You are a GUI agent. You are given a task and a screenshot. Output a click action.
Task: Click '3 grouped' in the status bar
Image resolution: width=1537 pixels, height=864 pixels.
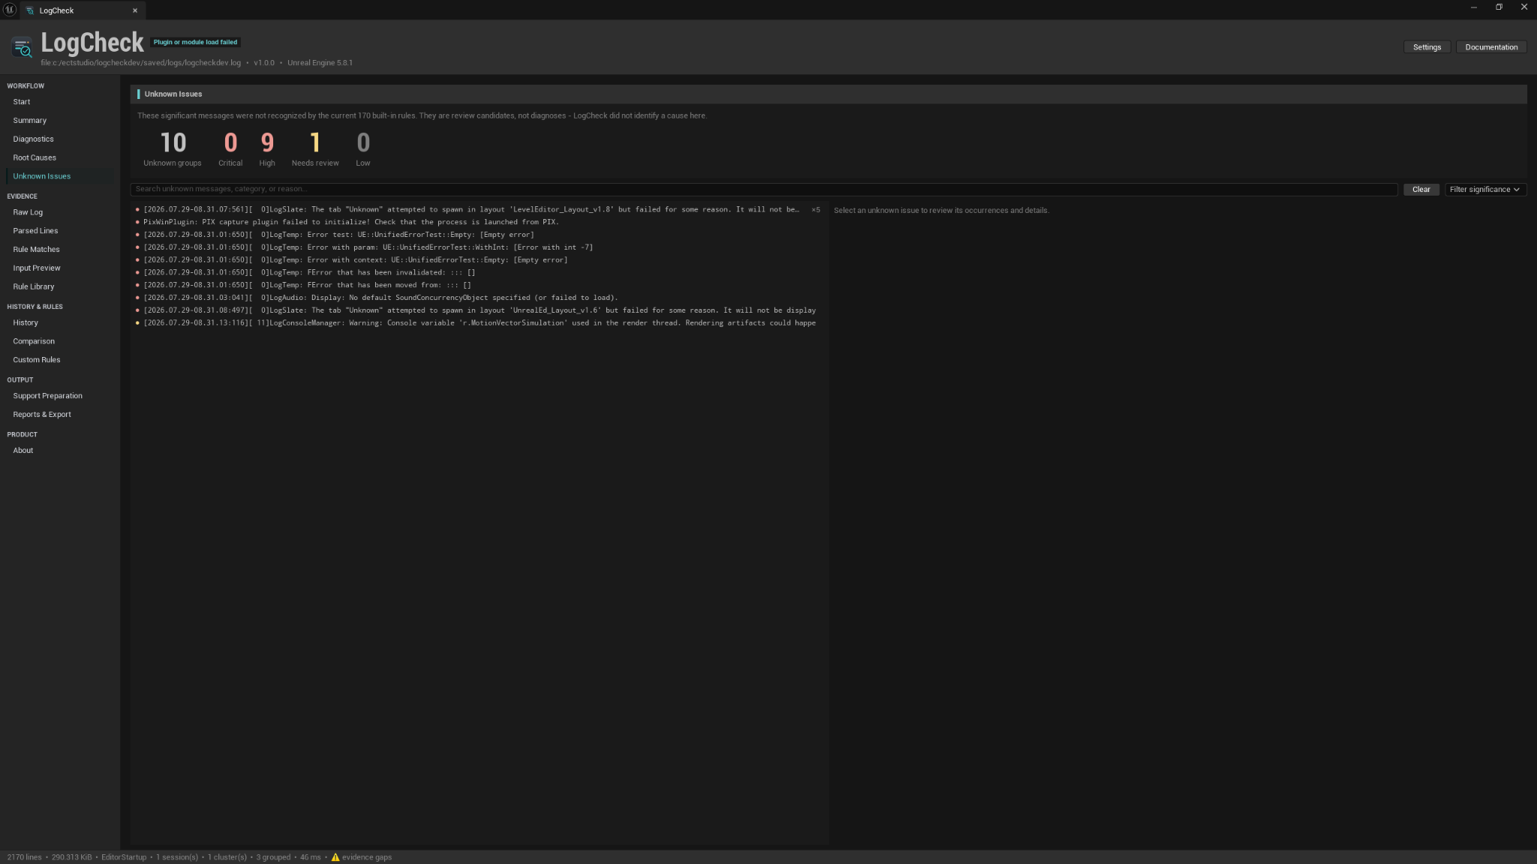click(273, 857)
